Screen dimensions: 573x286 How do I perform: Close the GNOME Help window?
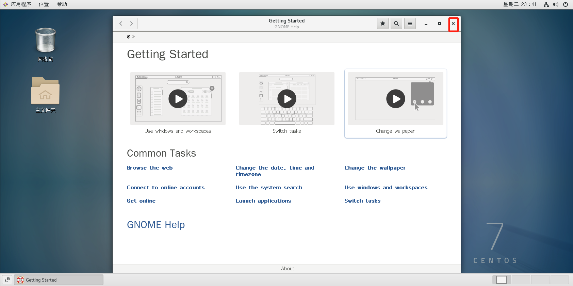tap(453, 23)
